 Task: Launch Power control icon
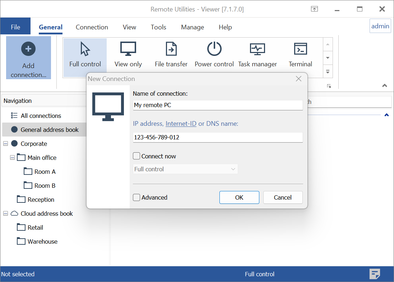click(214, 49)
